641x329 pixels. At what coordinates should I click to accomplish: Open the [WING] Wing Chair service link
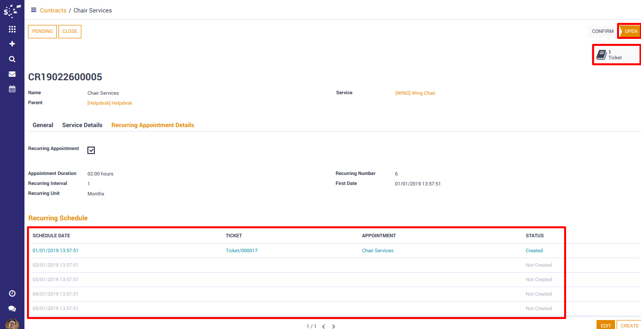click(x=415, y=93)
